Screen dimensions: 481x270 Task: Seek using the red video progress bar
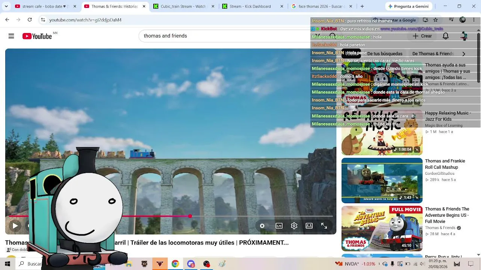click(171, 216)
